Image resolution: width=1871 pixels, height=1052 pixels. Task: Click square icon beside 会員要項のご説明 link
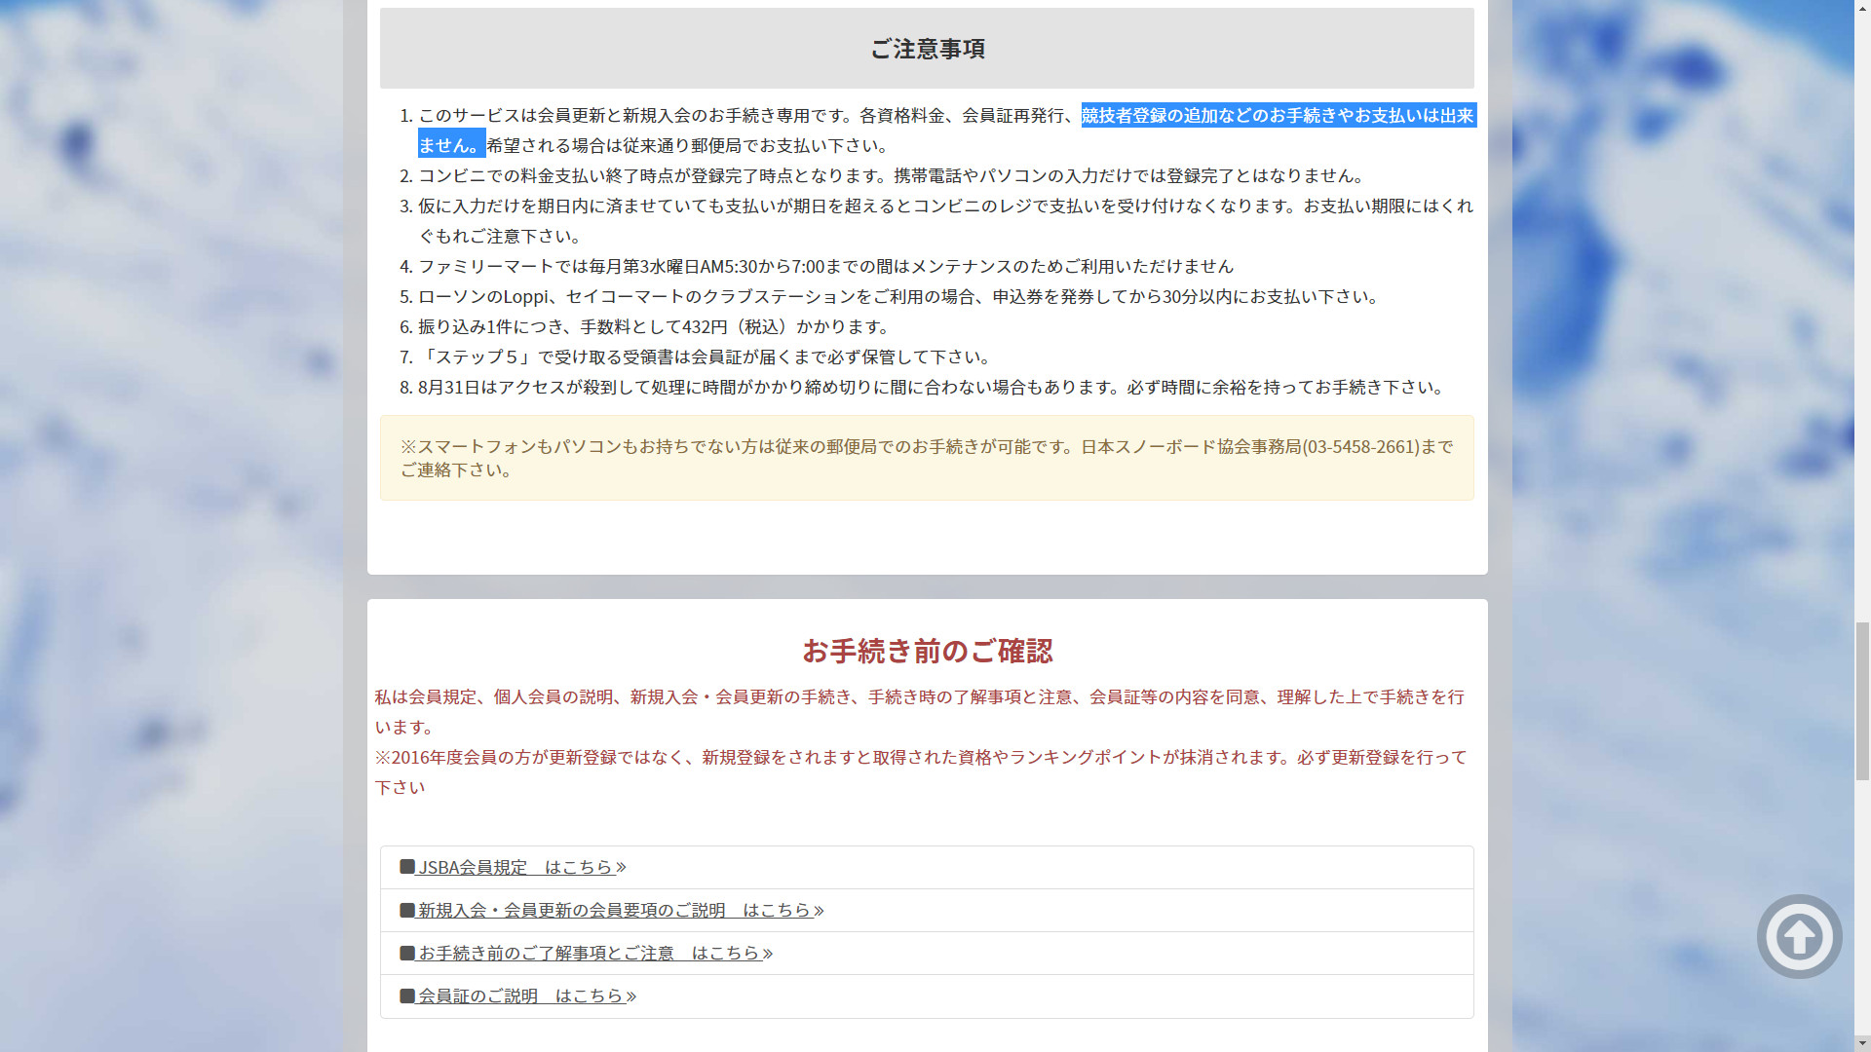pos(407,910)
